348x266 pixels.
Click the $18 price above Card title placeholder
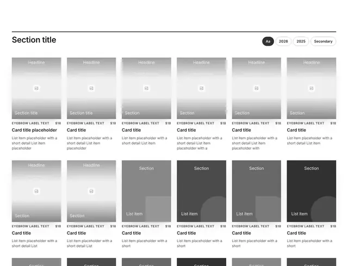click(58, 123)
